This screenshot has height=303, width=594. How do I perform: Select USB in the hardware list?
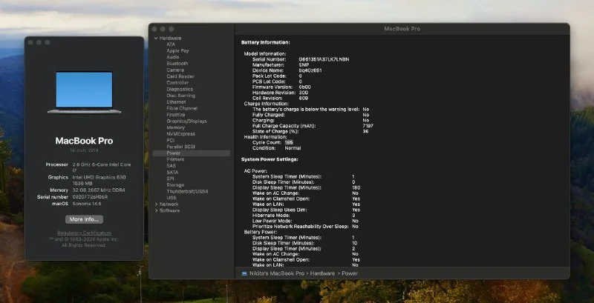click(172, 198)
